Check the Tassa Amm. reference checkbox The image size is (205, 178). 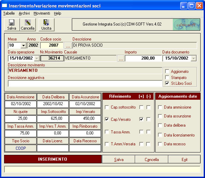pyautogui.click(x=107, y=132)
